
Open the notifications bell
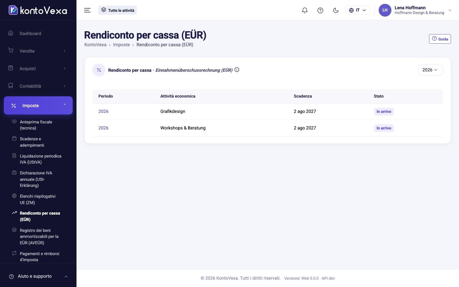pos(305,10)
